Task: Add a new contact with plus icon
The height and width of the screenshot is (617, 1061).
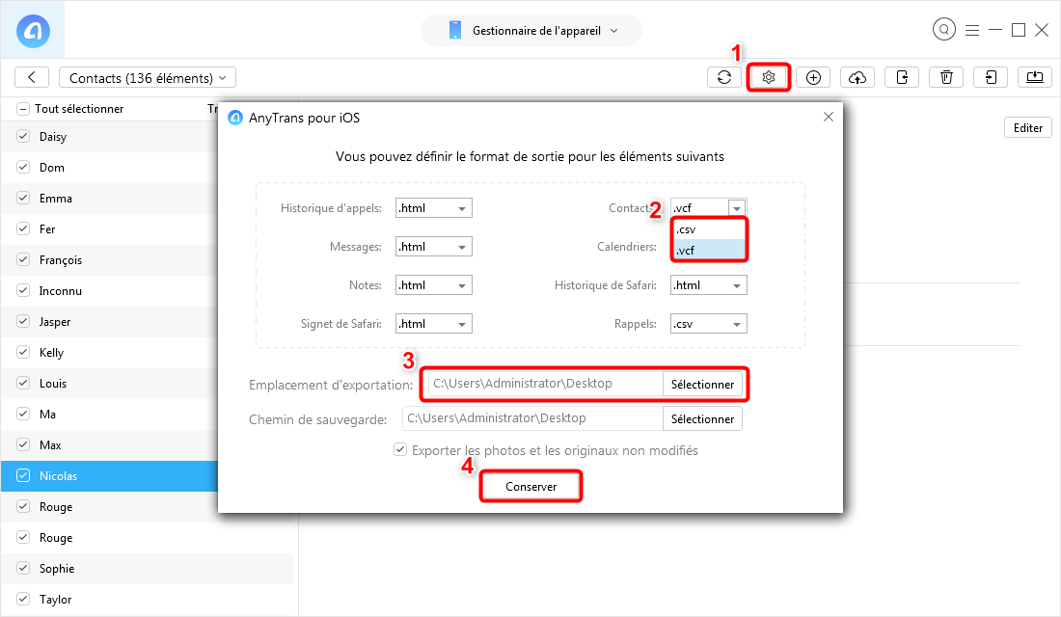Action: click(813, 77)
